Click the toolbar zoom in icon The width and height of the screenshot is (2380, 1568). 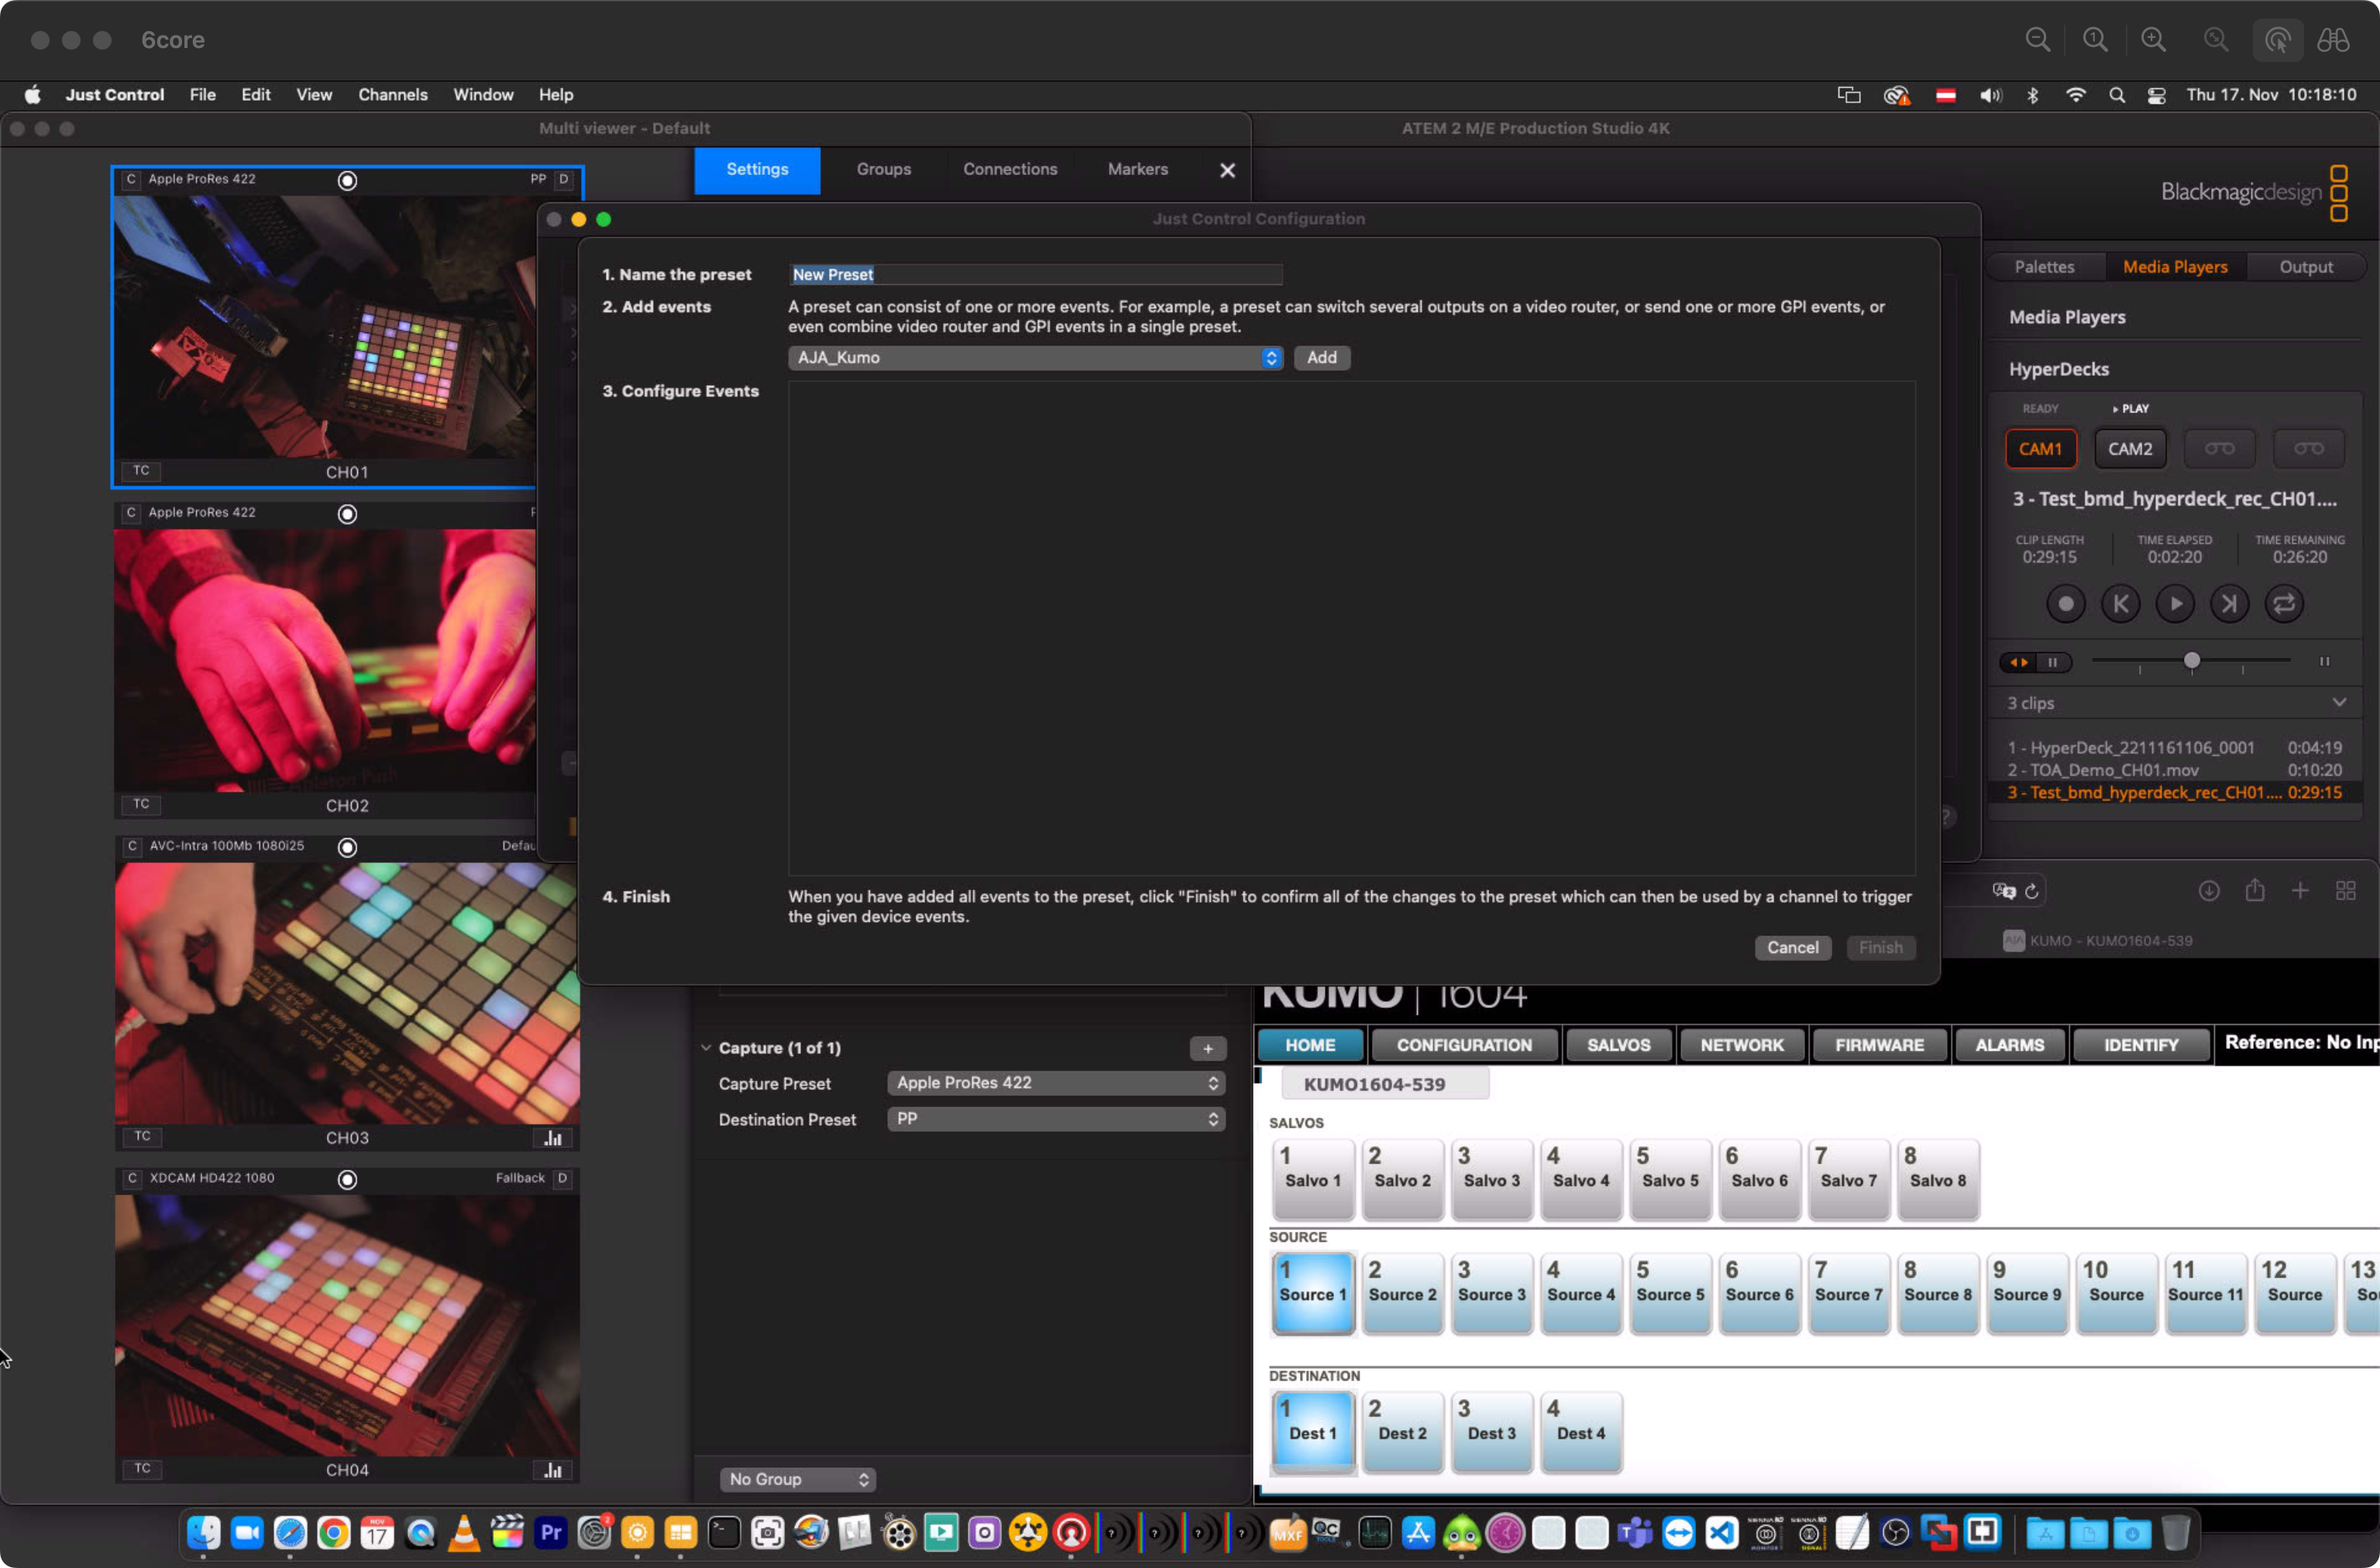coord(2152,40)
